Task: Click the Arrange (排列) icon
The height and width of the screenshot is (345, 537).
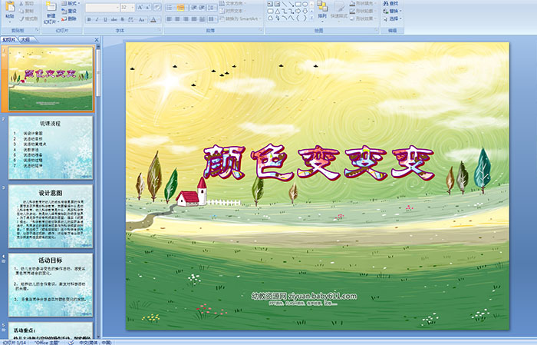Action: (322, 6)
